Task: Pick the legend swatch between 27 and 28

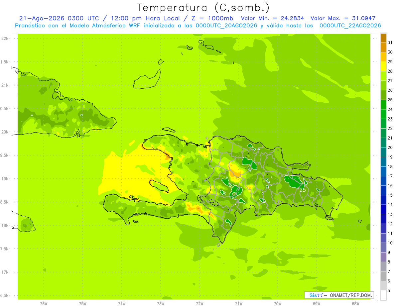Action: [x=383, y=76]
